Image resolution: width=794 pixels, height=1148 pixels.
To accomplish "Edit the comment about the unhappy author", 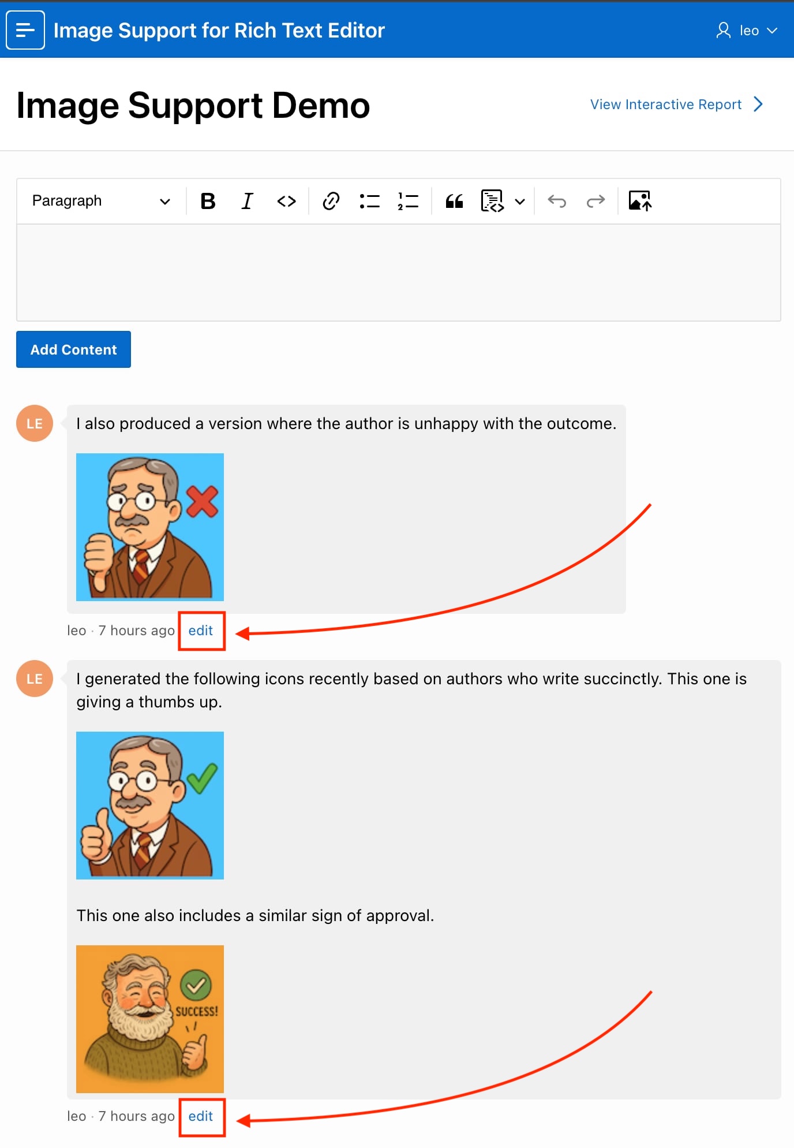I will point(201,631).
